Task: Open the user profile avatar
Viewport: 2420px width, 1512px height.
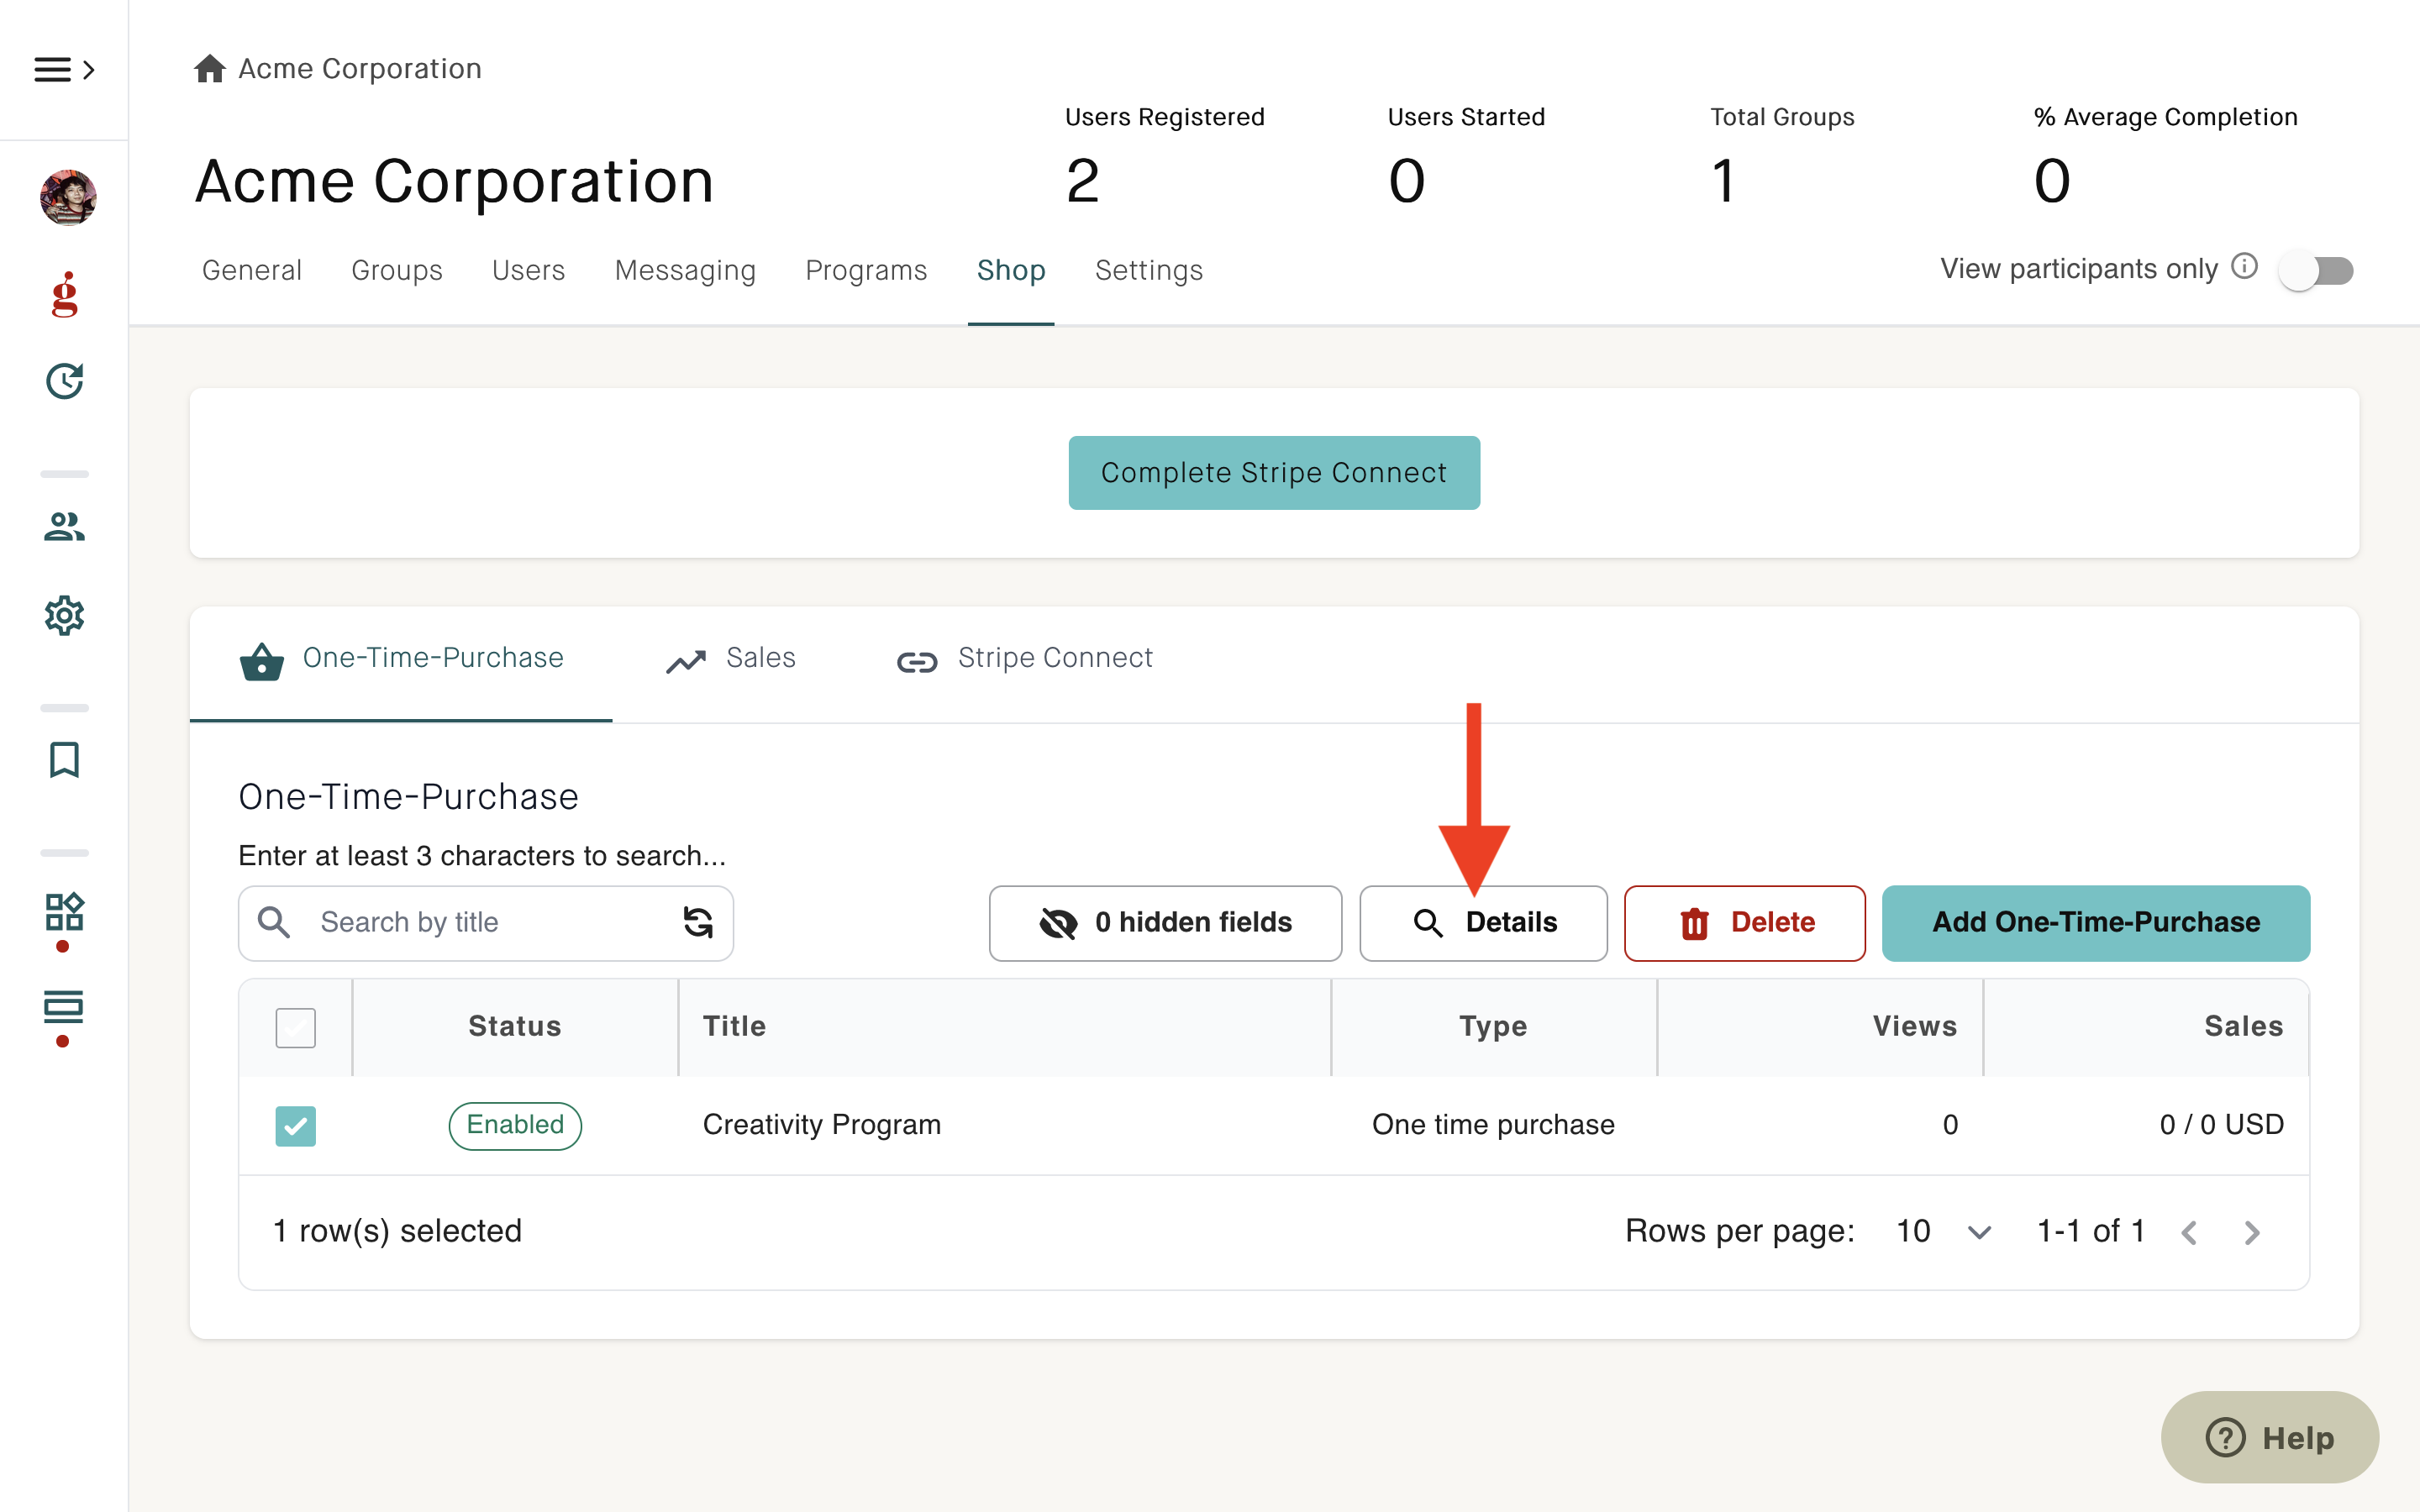Action: point(68,197)
